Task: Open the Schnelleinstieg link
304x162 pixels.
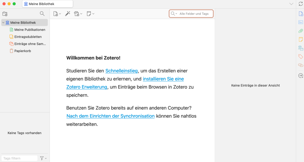Action: click(121, 71)
